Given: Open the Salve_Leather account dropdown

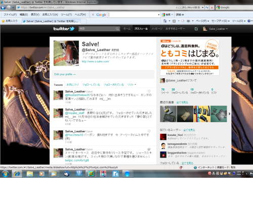Looking at the screenshot, I should [215, 29].
